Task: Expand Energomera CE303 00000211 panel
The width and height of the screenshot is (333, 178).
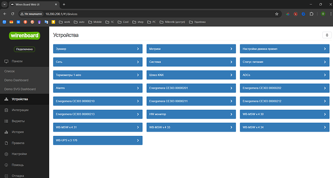Action: (191, 101)
